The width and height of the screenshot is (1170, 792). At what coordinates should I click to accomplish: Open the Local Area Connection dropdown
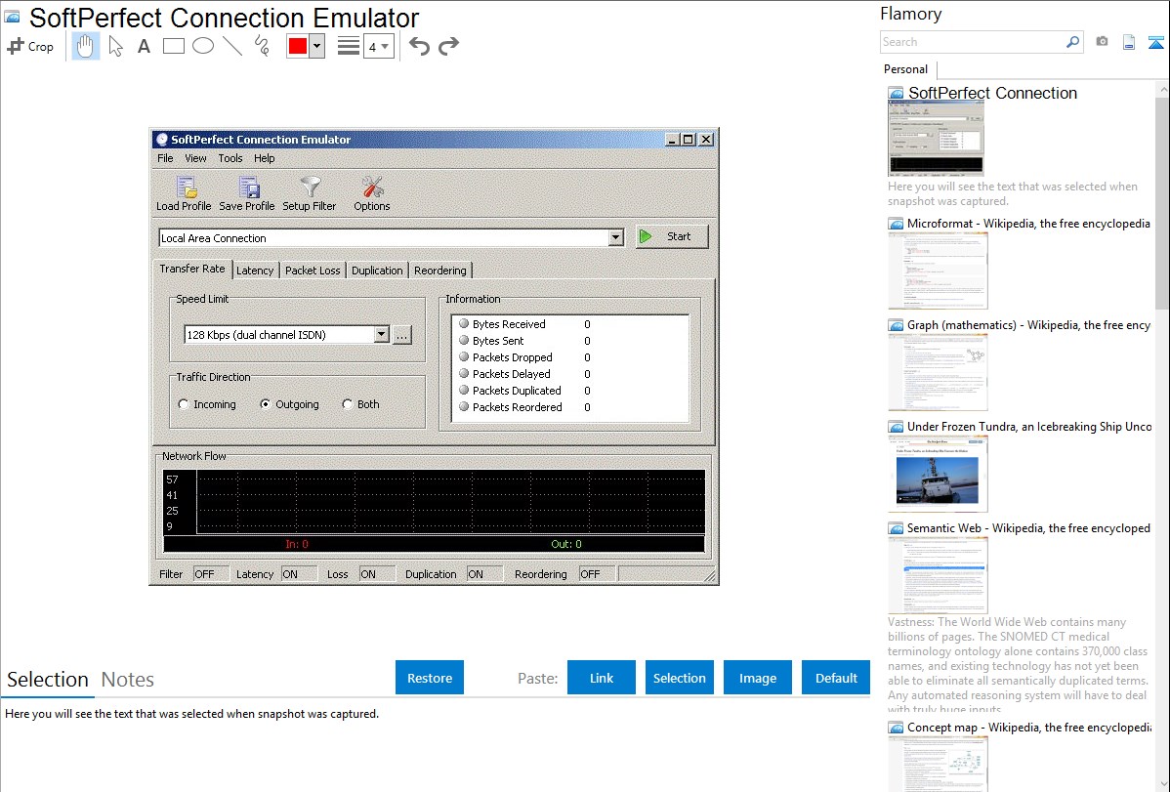point(615,237)
